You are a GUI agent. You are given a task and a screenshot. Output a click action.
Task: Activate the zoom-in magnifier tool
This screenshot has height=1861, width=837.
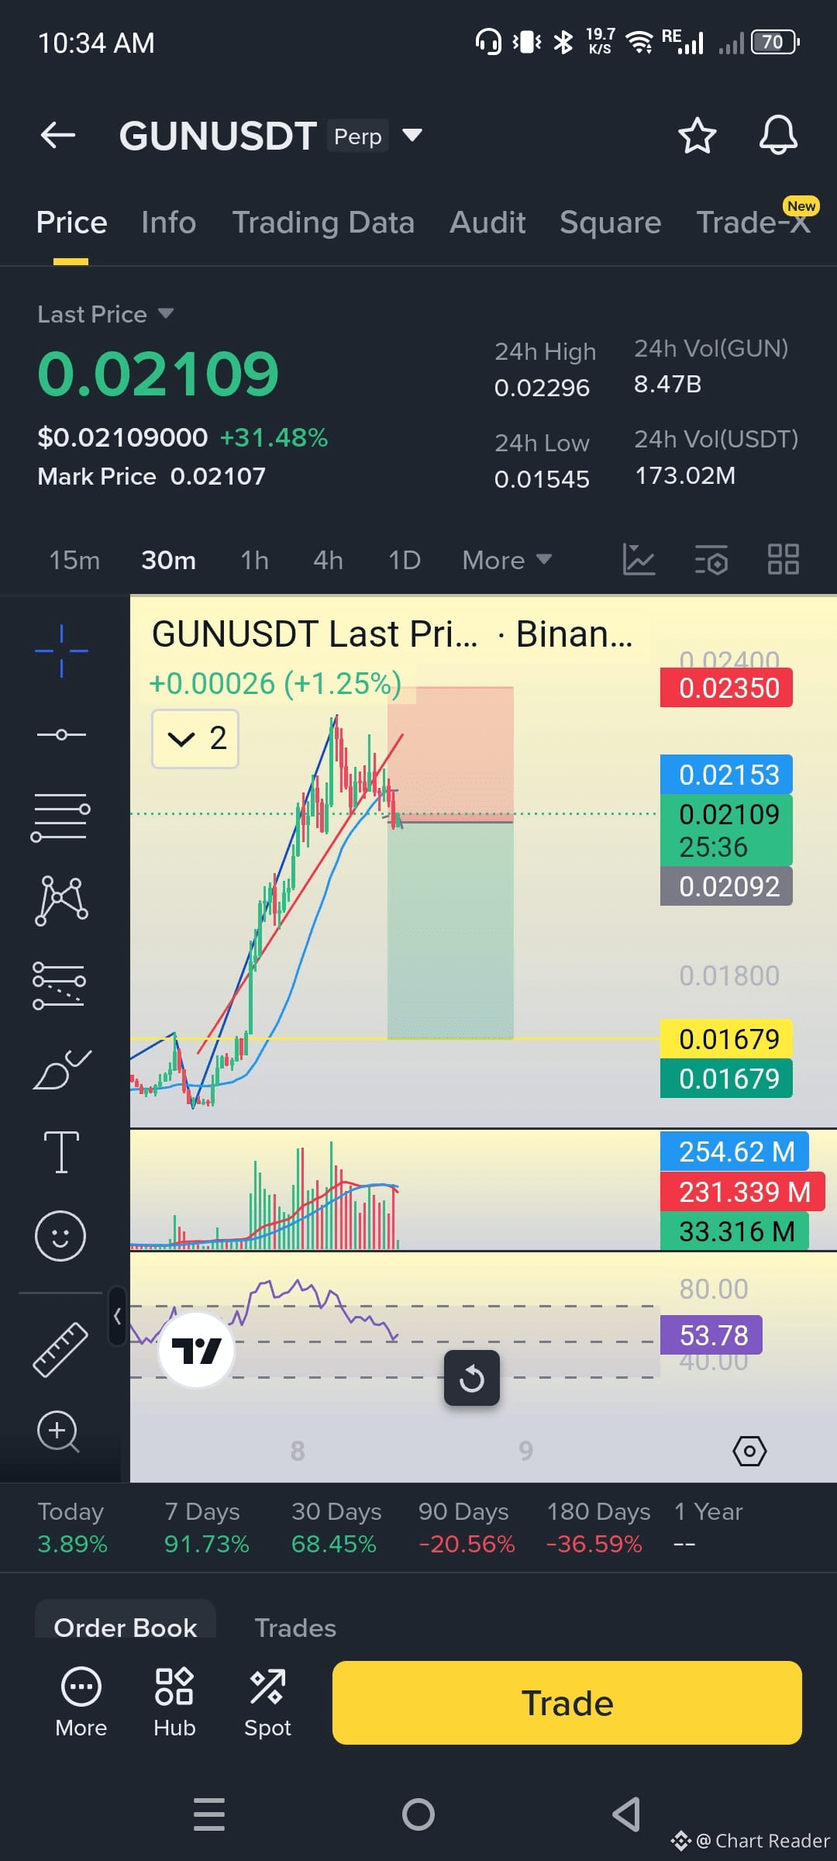(59, 1431)
